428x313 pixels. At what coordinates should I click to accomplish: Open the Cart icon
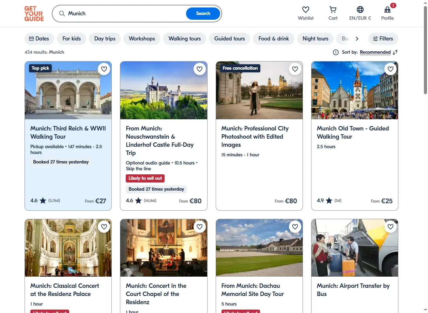click(333, 10)
